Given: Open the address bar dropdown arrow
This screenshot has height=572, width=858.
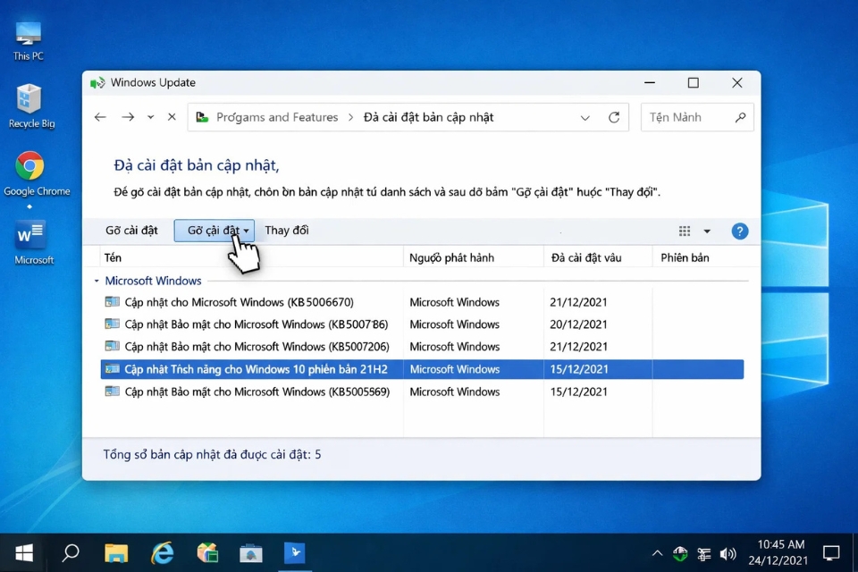Looking at the screenshot, I should tap(585, 117).
